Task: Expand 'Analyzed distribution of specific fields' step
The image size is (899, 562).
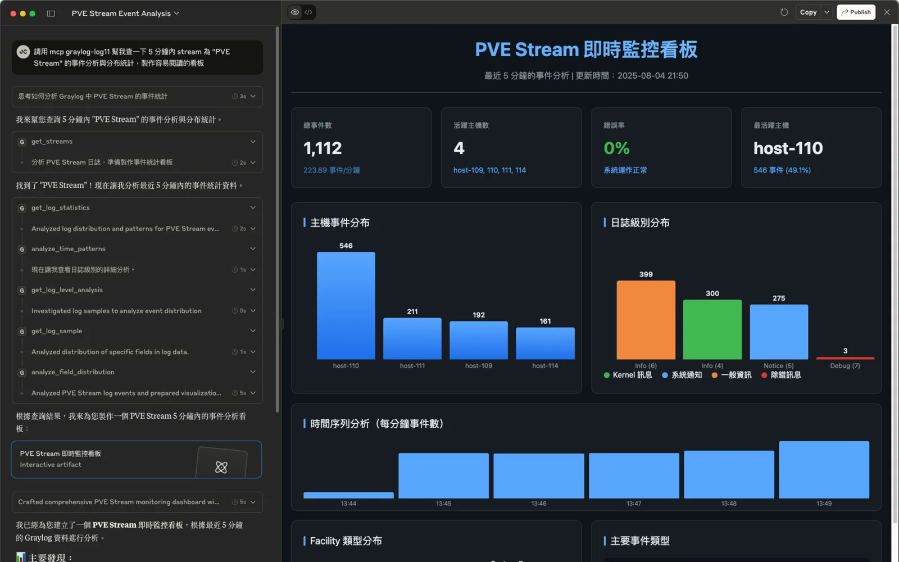Action: click(253, 352)
